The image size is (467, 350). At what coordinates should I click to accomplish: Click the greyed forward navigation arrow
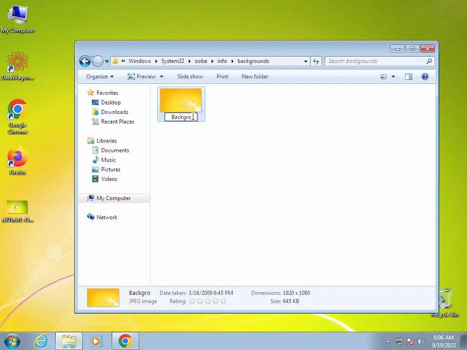coord(98,62)
